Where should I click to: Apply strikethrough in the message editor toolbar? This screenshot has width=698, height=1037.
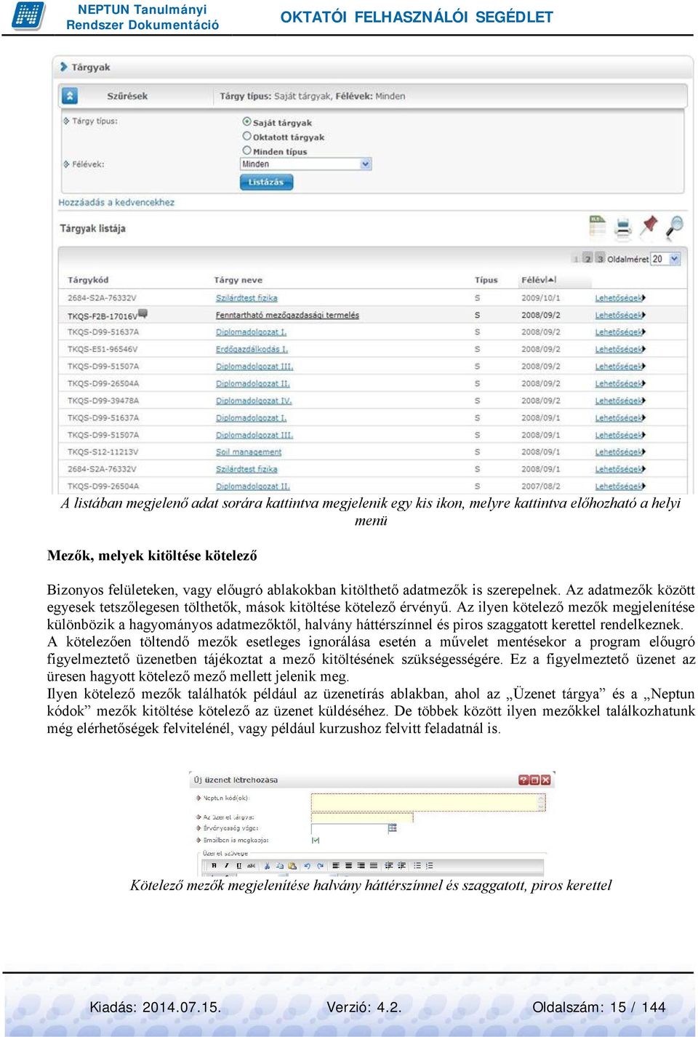251,865
